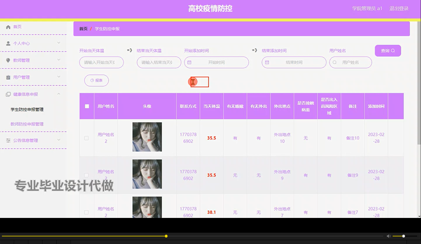Open 教师防控申报管理 submenu item
The image size is (421, 244).
coord(27,124)
